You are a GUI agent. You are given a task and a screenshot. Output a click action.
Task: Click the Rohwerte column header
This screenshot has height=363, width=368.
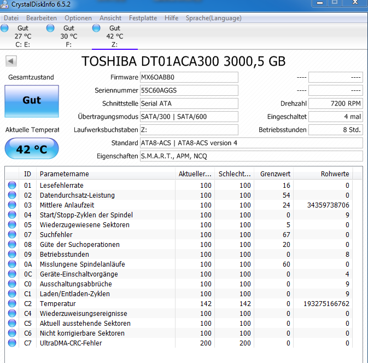pyautogui.click(x=323, y=174)
